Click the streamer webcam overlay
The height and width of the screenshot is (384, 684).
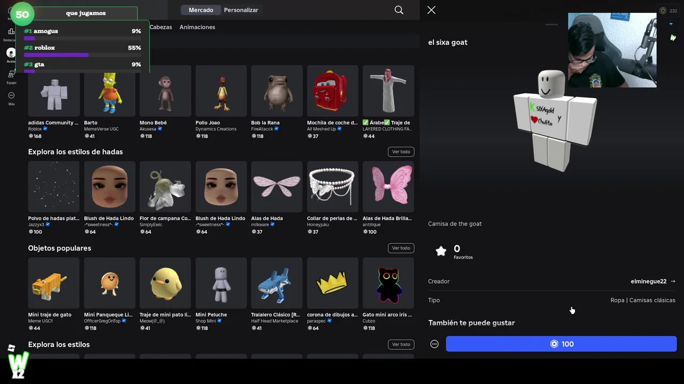click(x=612, y=50)
